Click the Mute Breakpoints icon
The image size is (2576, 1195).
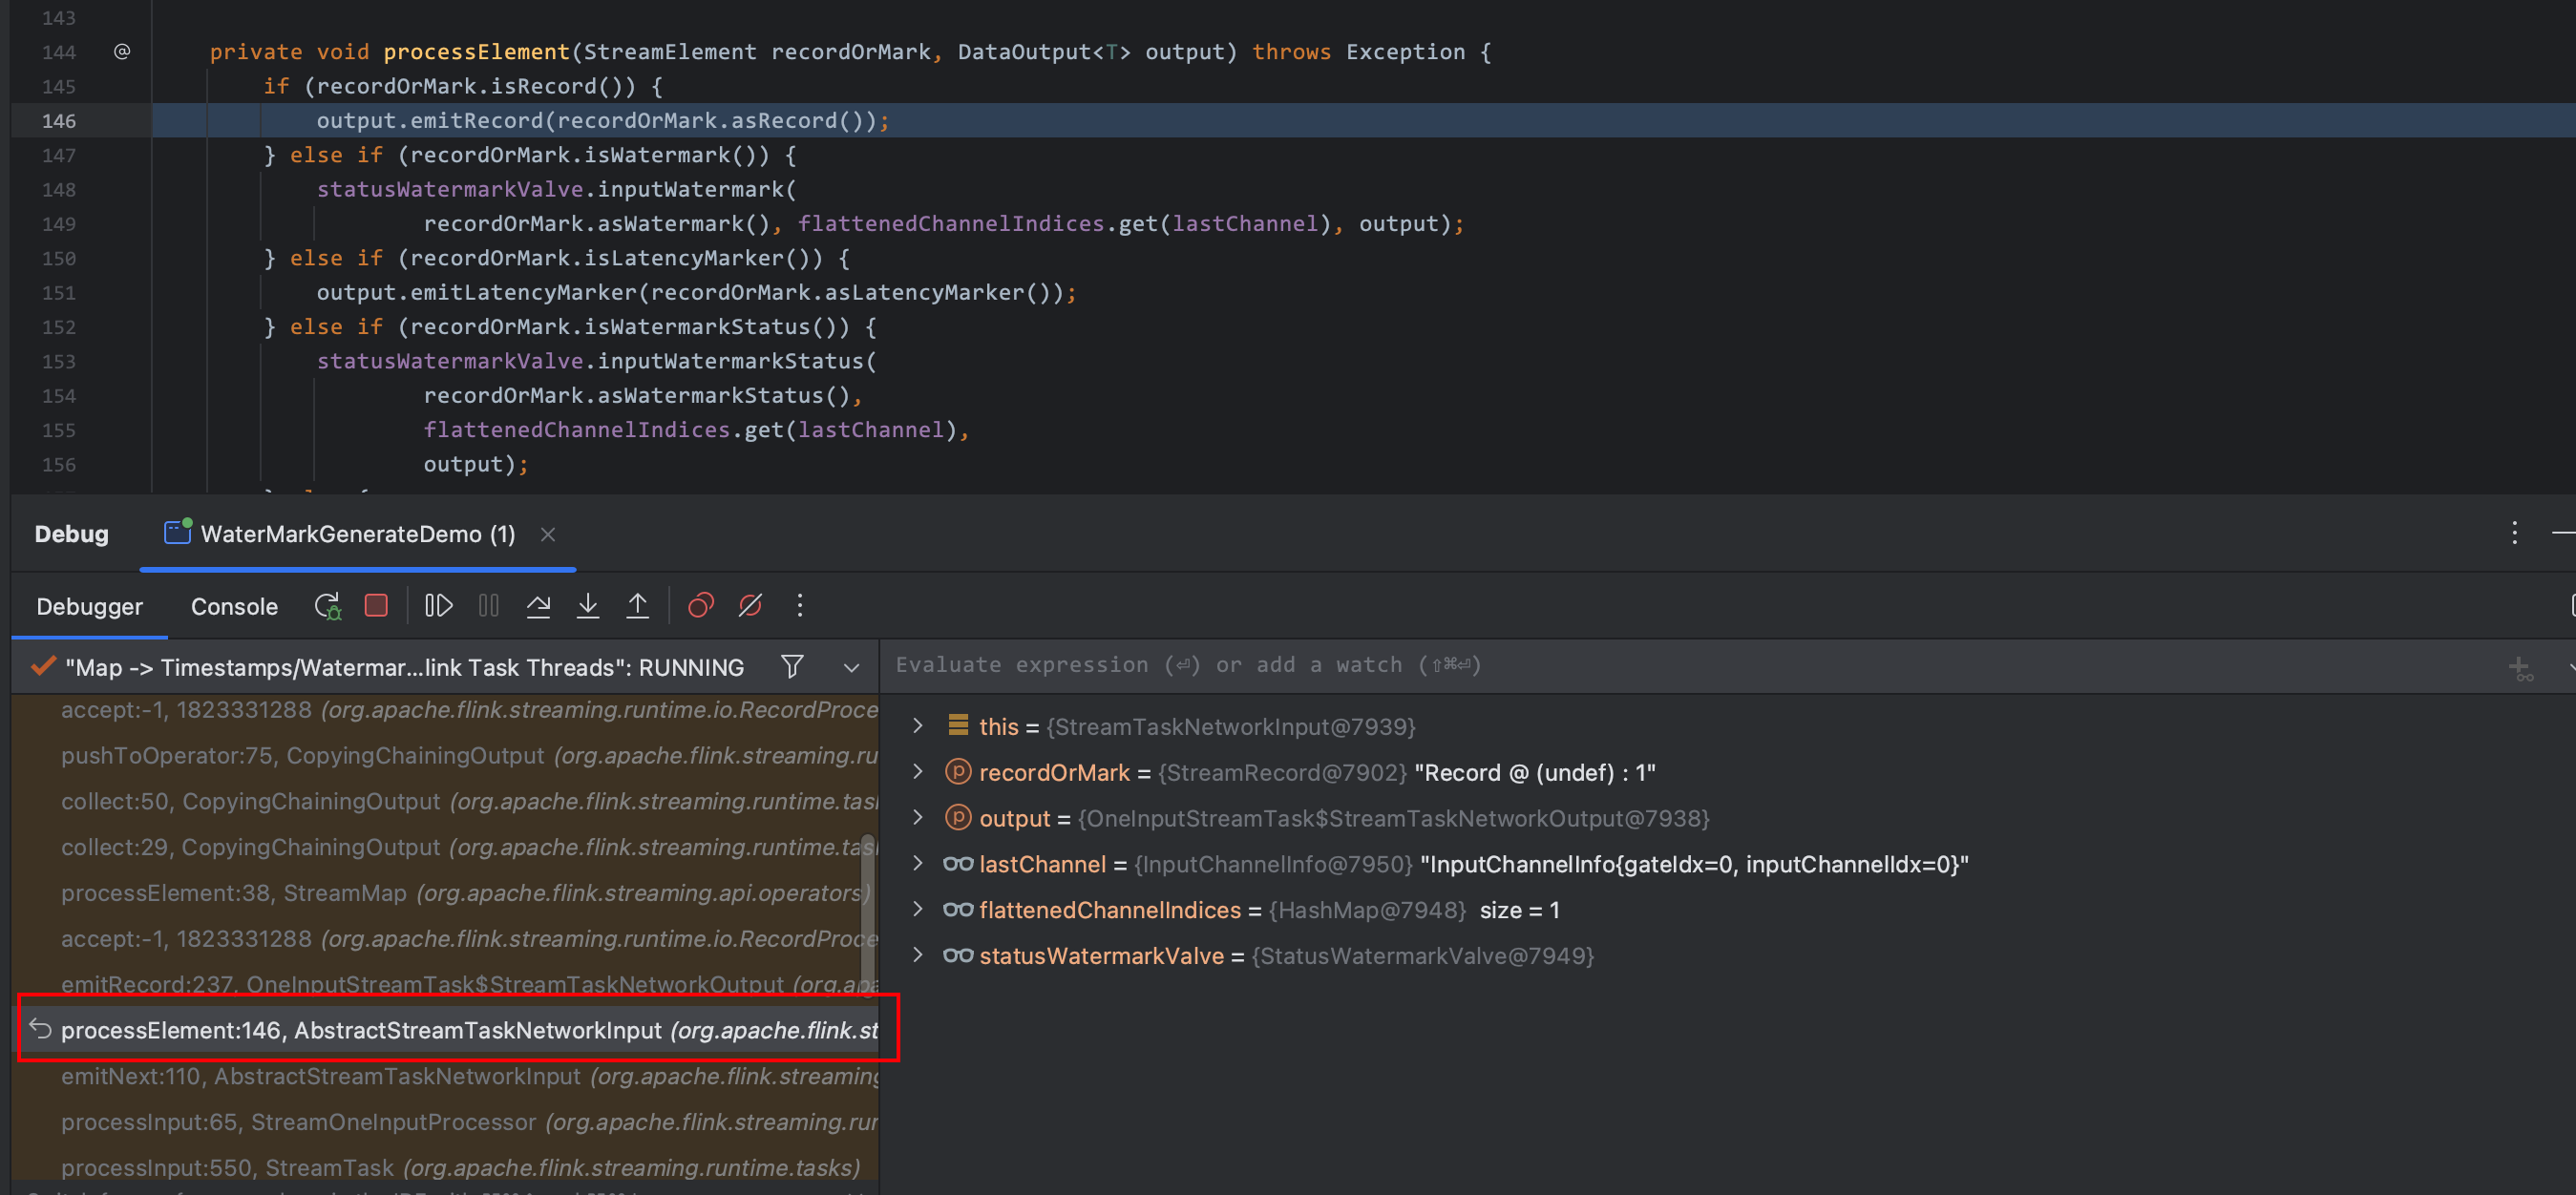[750, 606]
